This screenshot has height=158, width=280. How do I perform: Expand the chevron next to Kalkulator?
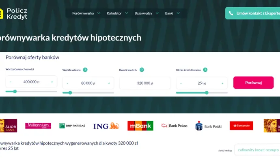tap(127, 13)
